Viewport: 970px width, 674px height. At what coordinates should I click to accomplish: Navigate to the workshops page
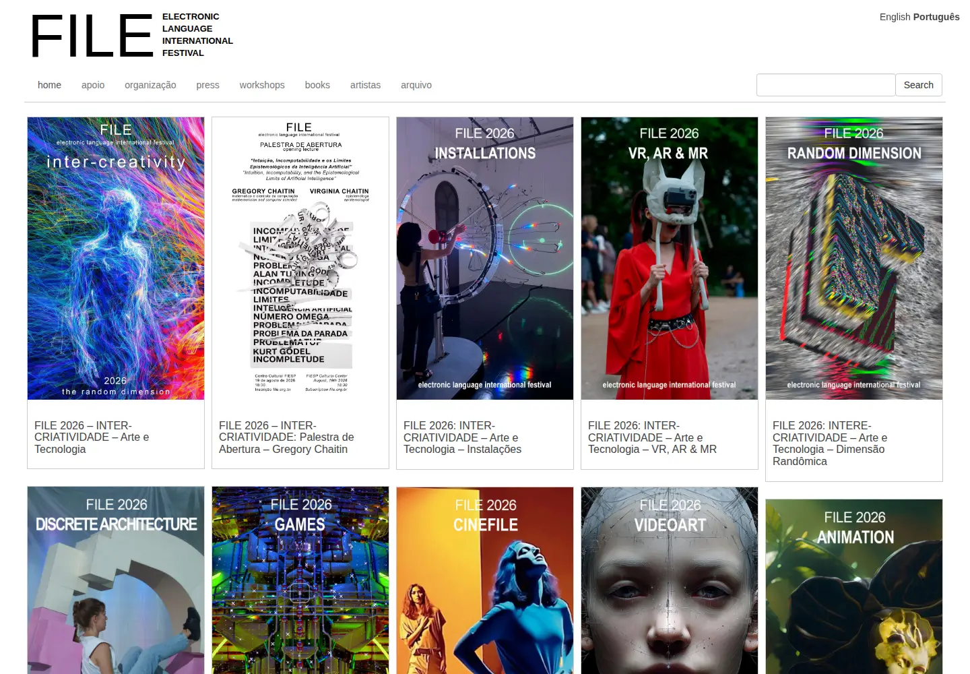click(262, 85)
